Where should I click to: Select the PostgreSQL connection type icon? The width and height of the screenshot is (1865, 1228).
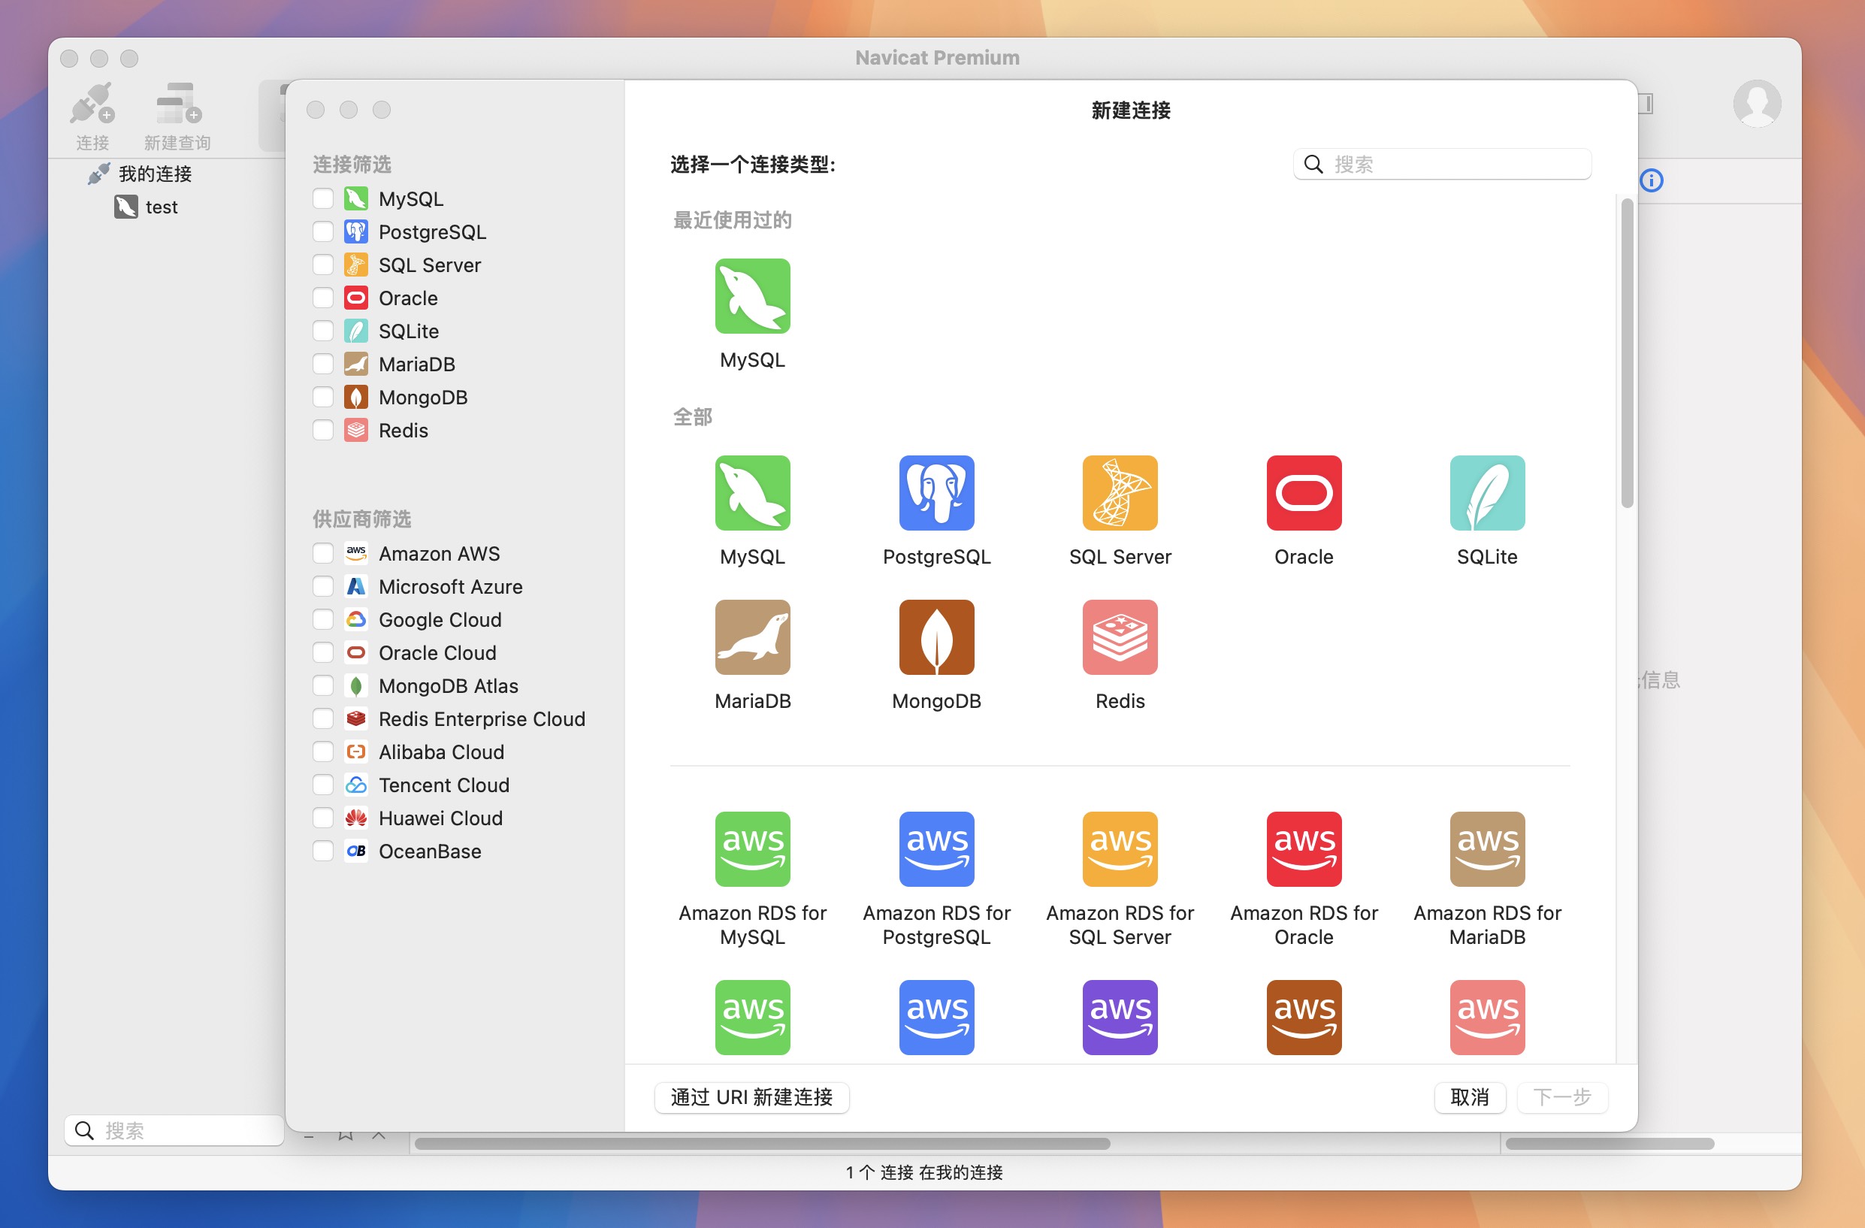936,493
